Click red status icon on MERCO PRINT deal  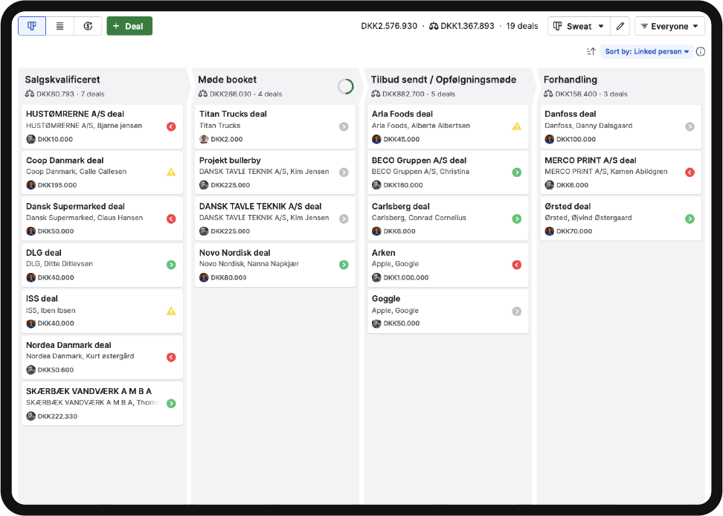(x=690, y=172)
